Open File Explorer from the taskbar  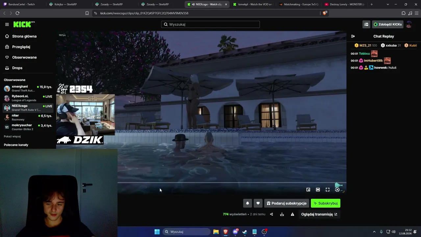click(x=216, y=232)
